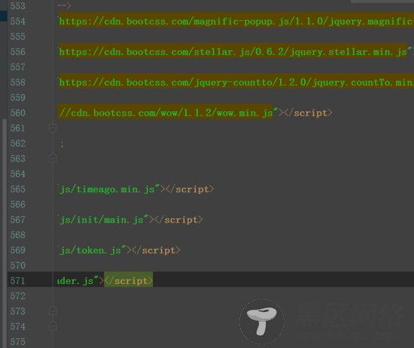The height and width of the screenshot is (348, 414).
Task: Click the comment end marker on line 553
Action: point(64,5)
